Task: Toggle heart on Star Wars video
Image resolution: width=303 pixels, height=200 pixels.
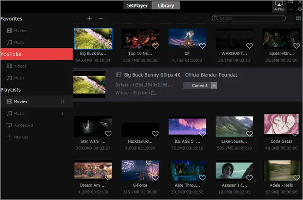Action: click(x=108, y=134)
